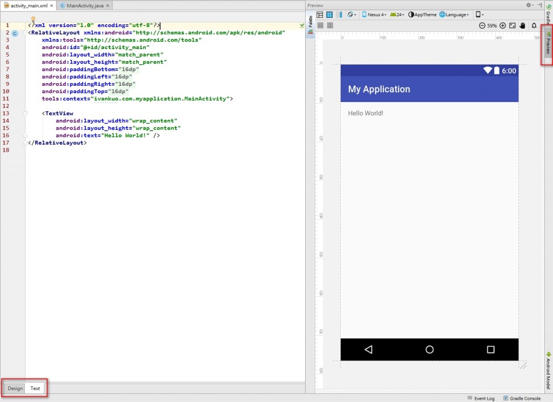Place cursor on android:id line 4

pos(96,47)
